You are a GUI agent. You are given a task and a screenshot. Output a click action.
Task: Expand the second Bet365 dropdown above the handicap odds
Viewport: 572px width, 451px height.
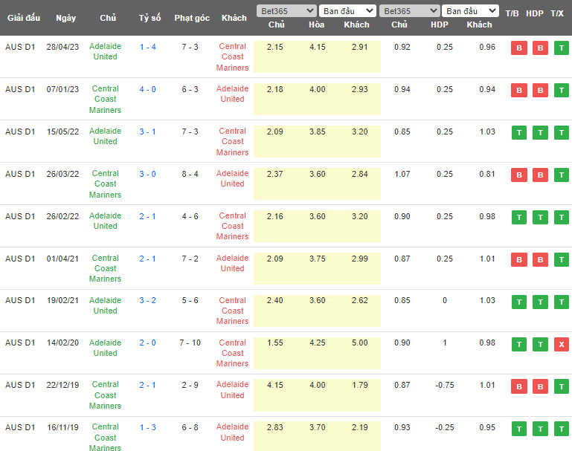[408, 11]
